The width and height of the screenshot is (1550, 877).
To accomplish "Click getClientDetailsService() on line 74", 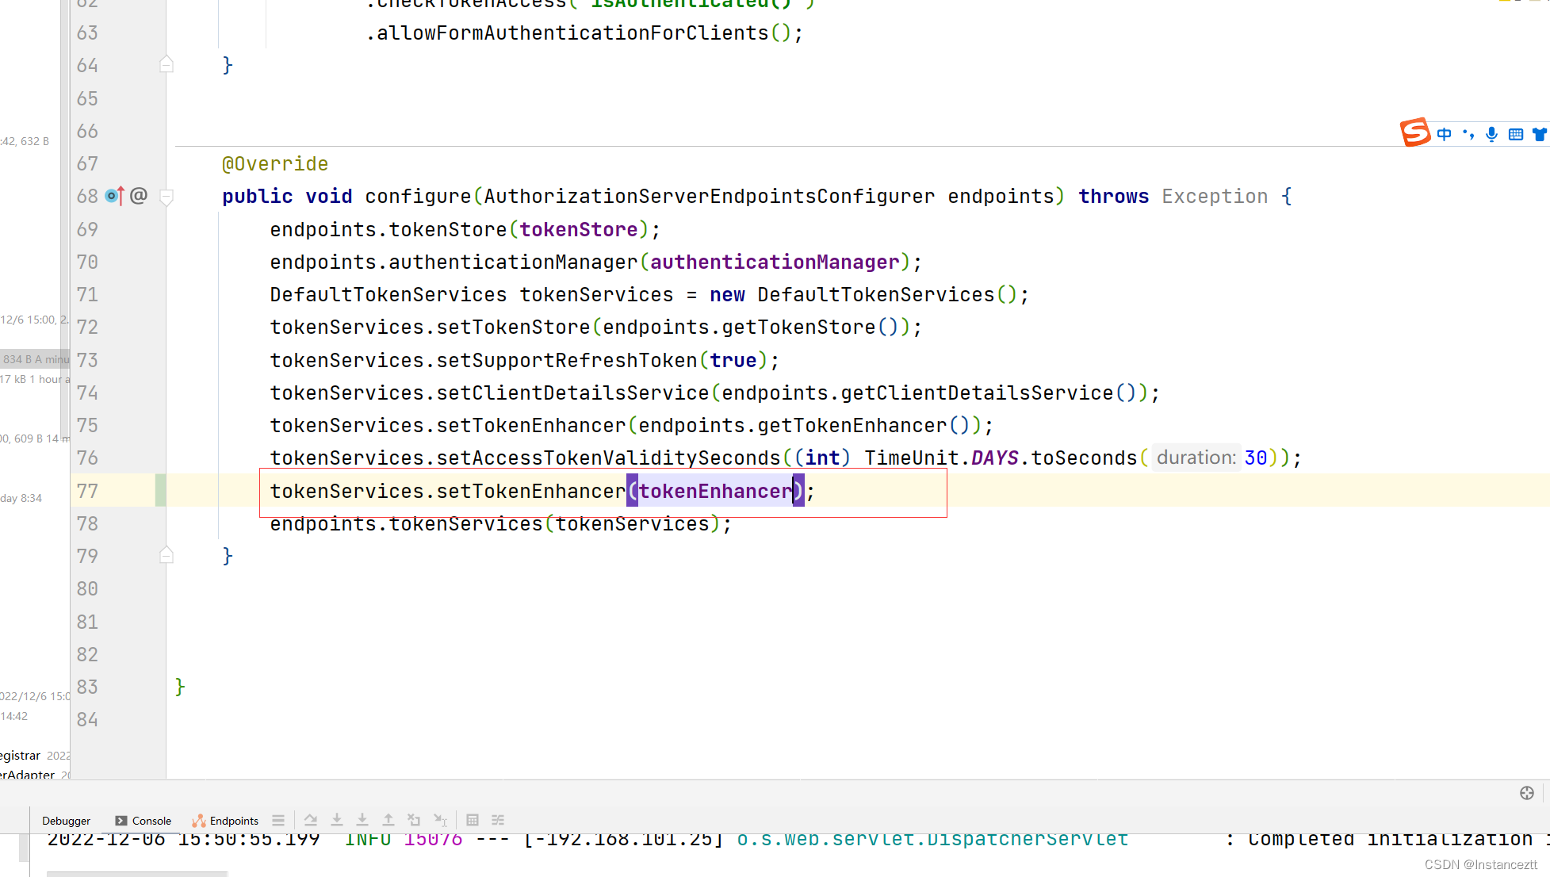I will coord(989,393).
